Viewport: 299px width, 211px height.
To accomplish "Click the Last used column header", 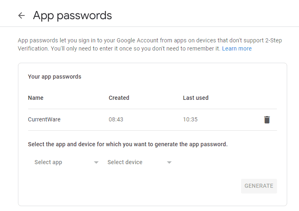I will tap(196, 98).
